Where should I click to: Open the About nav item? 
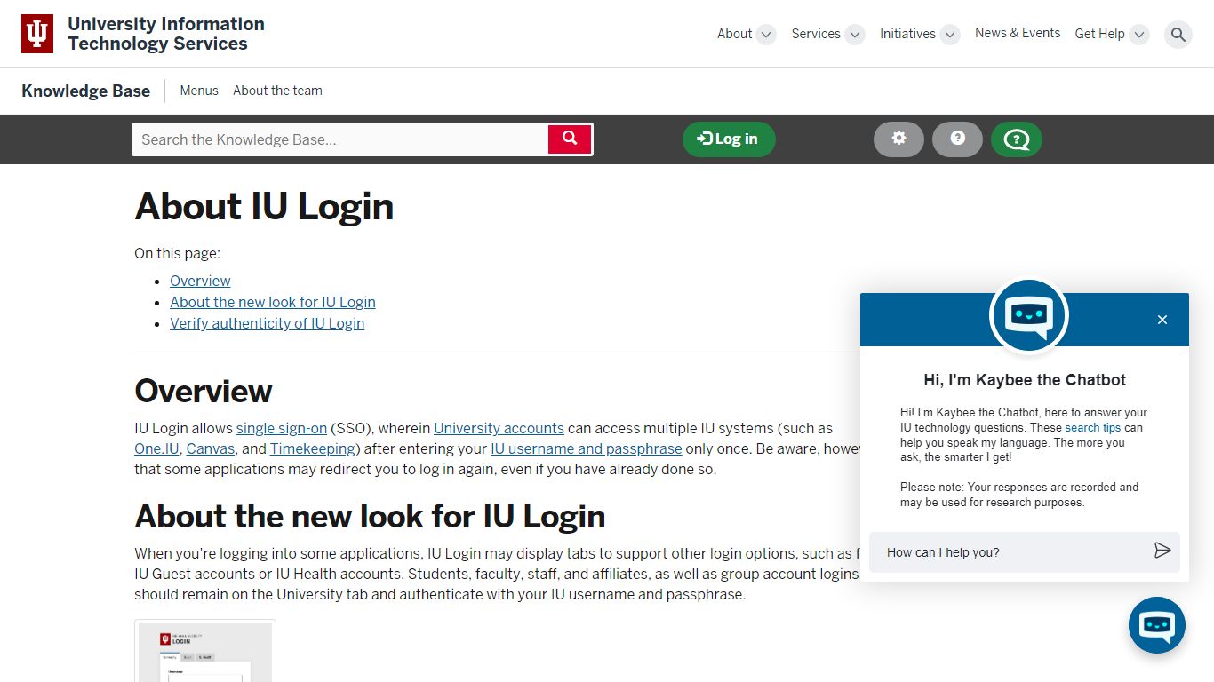tap(734, 34)
